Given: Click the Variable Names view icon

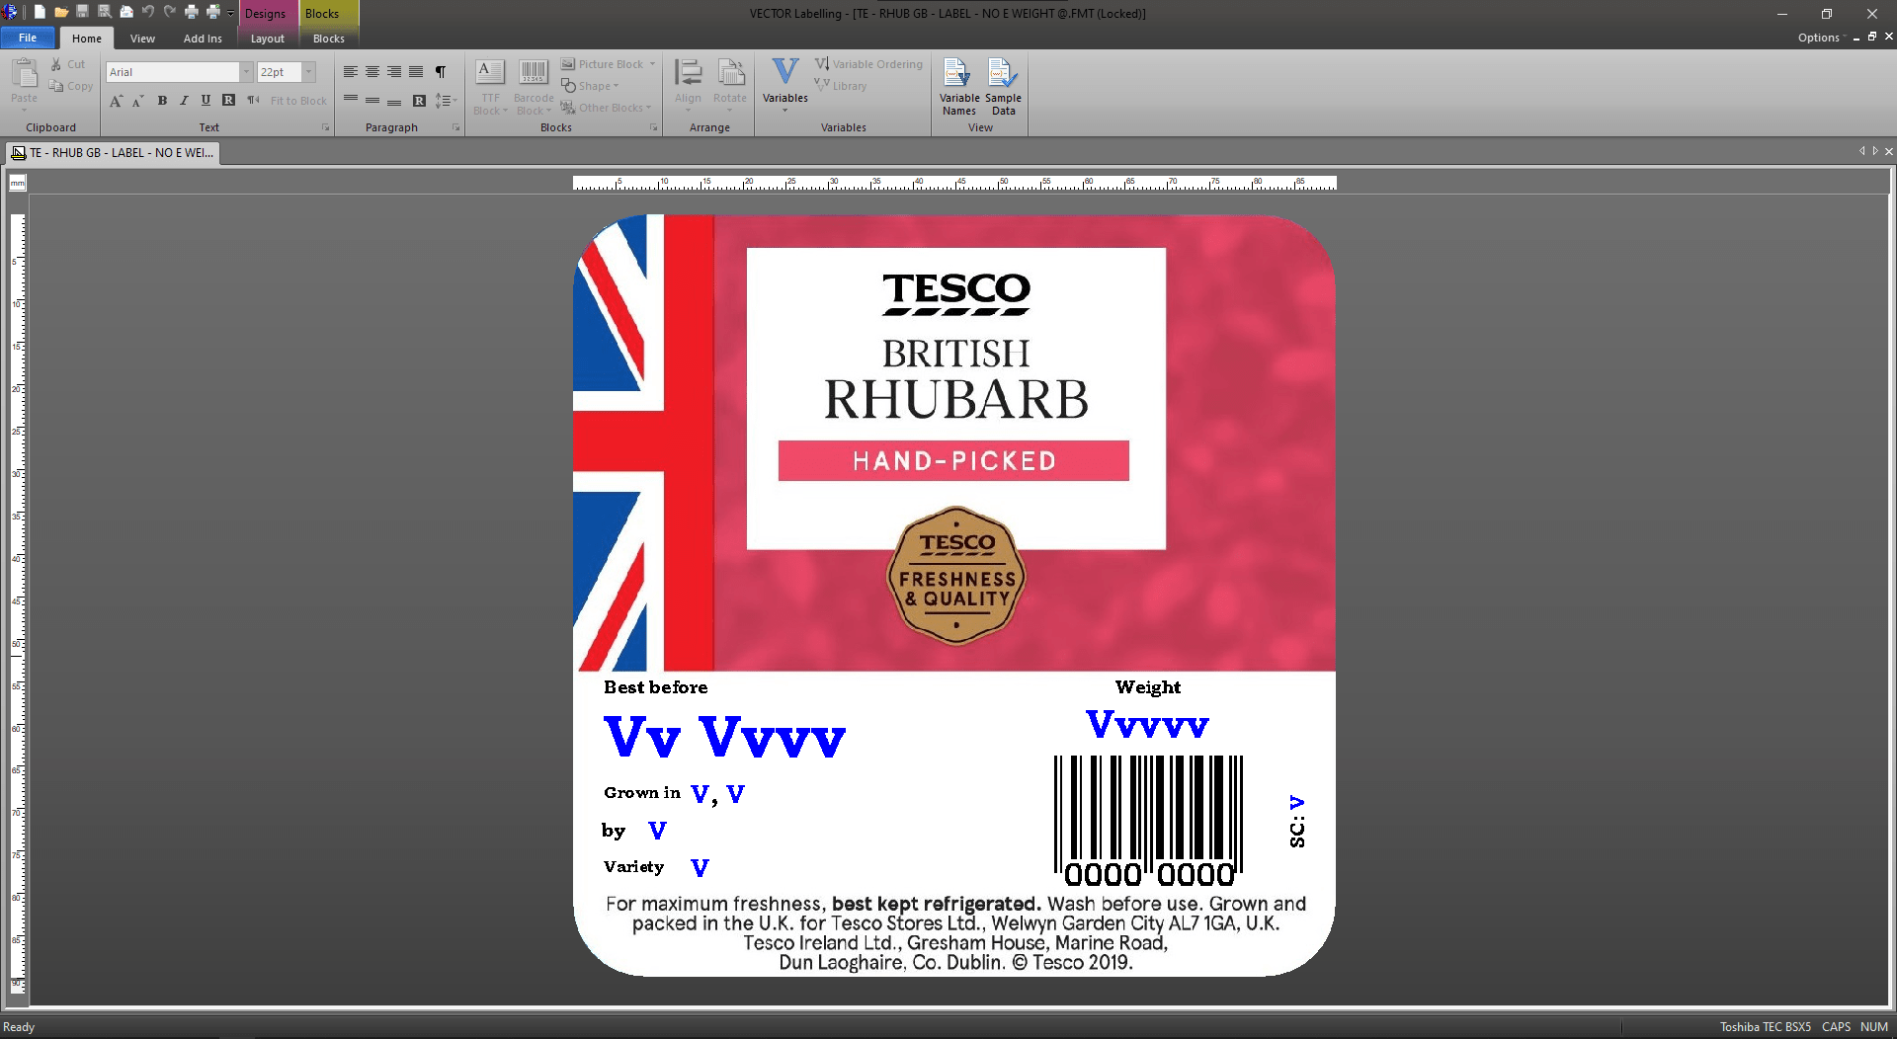Looking at the screenshot, I should [x=958, y=87].
